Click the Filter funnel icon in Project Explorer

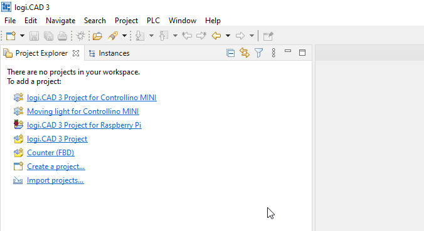pyautogui.click(x=259, y=53)
